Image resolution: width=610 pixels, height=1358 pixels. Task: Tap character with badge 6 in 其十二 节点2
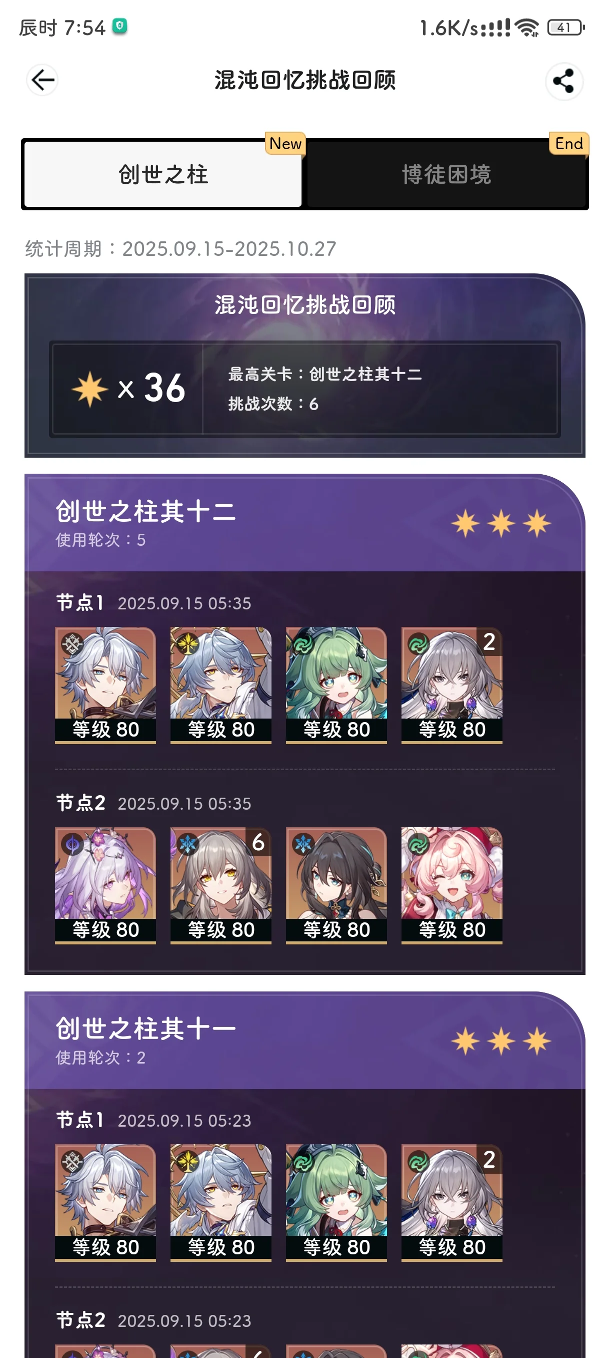coord(220,885)
